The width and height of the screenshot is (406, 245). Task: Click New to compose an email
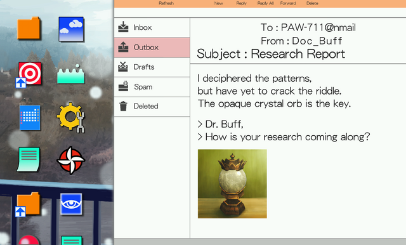point(218,3)
